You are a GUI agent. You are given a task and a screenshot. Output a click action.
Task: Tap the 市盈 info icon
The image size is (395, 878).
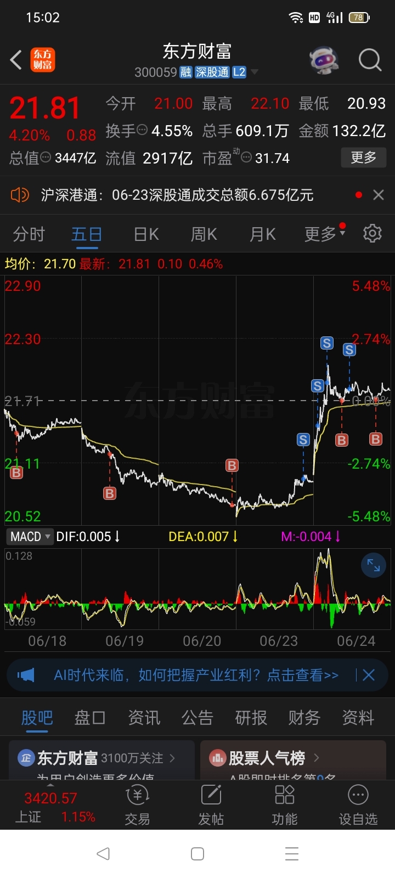[246, 157]
